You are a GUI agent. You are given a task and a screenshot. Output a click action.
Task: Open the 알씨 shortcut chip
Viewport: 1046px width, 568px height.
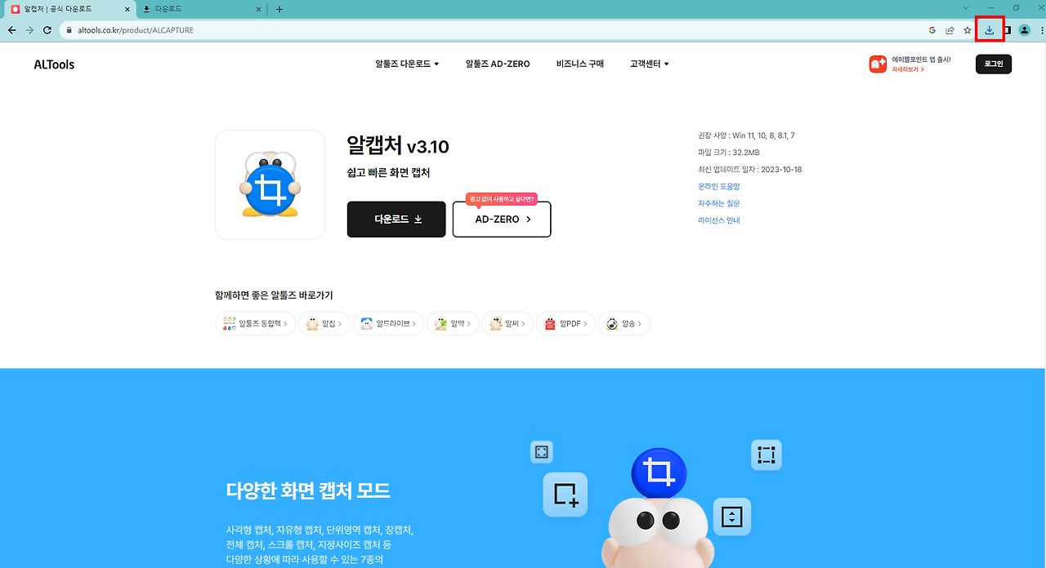coord(507,324)
